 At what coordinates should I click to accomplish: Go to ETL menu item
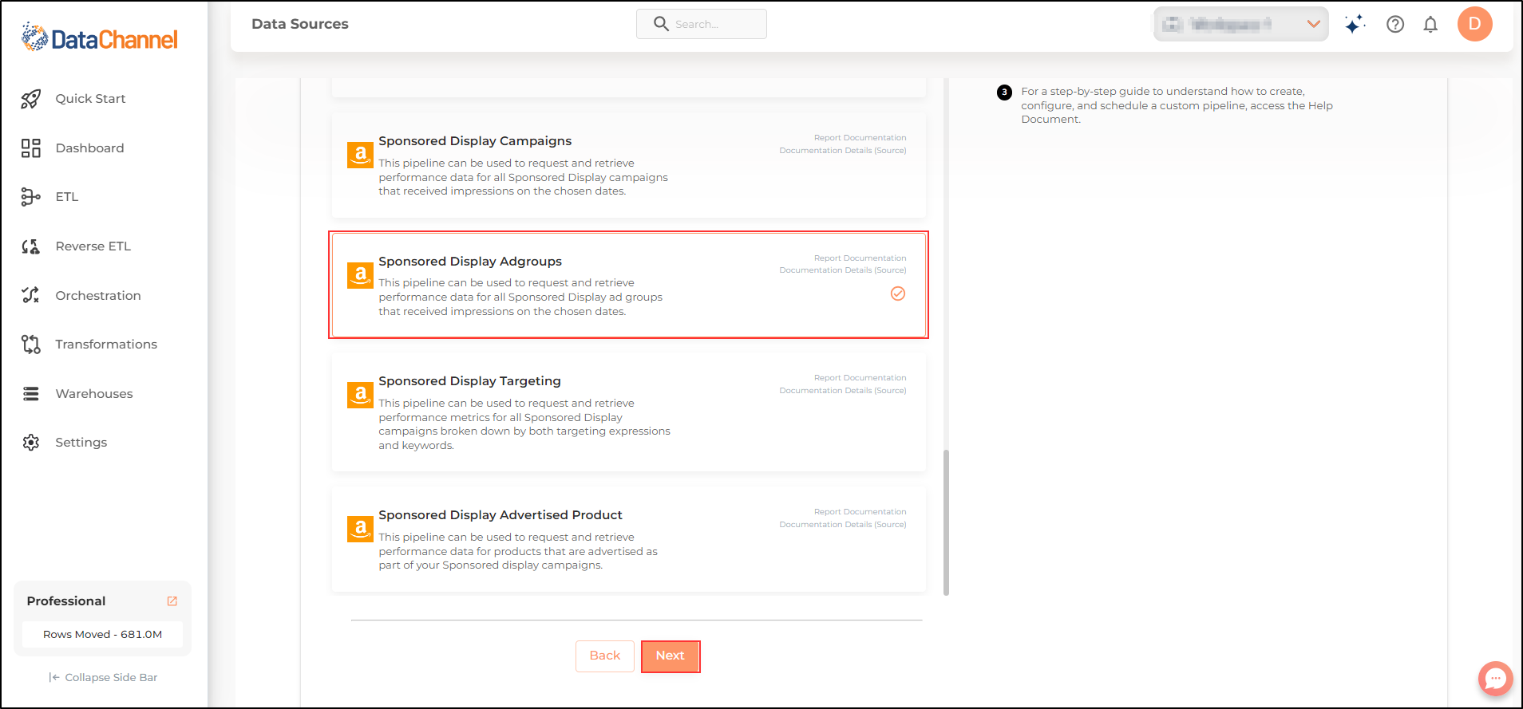pyautogui.click(x=67, y=197)
